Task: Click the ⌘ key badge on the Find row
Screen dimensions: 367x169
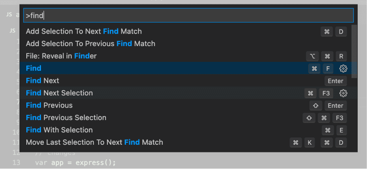Action: click(x=314, y=68)
